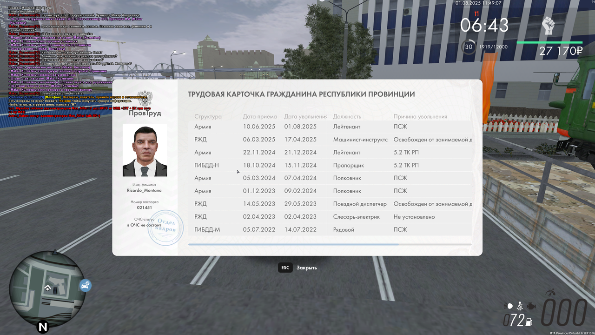Click the engine status icon
The image size is (595, 335).
pyautogui.click(x=531, y=306)
